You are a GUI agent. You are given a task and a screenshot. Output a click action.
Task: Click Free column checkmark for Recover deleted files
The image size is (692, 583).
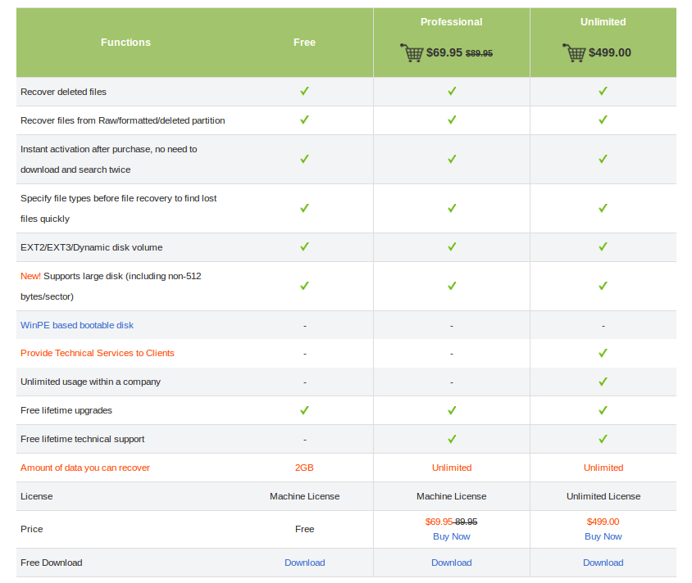pyautogui.click(x=304, y=91)
